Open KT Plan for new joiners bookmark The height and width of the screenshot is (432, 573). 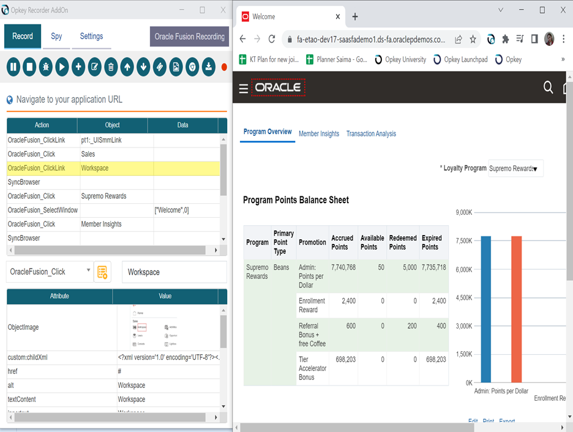(269, 59)
